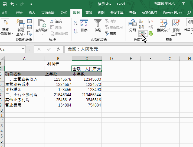Image resolution: width=193 pixels, height=147 pixels.
Task: Click the From Table icon
Action: tap(30, 27)
